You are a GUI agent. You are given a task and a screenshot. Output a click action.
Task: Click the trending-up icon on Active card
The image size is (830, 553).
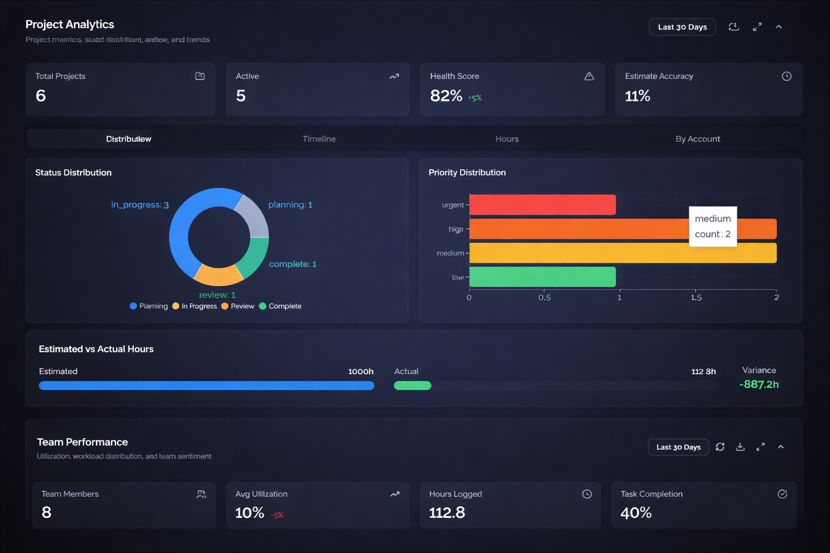coord(394,76)
